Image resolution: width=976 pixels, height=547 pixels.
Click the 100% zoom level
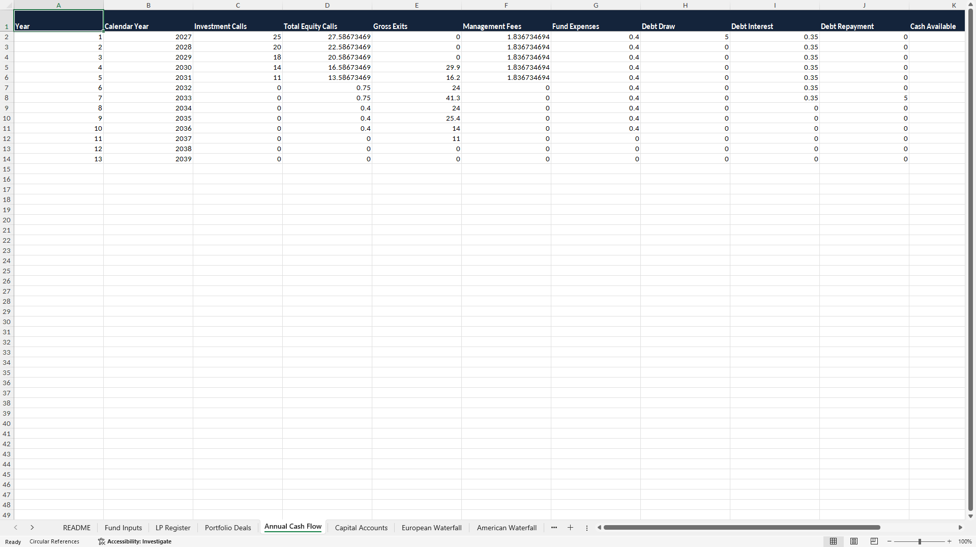click(965, 541)
